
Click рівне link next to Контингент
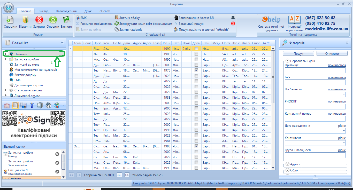(x=342, y=138)
